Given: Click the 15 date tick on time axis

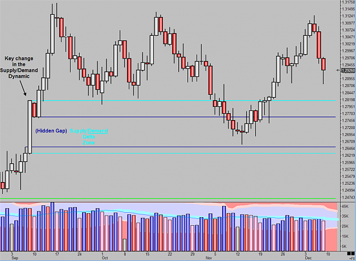Looking at the screenshot, I should 148,254.
